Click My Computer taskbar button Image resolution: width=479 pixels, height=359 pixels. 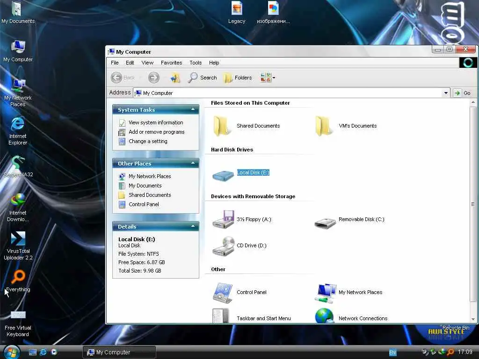(119, 352)
